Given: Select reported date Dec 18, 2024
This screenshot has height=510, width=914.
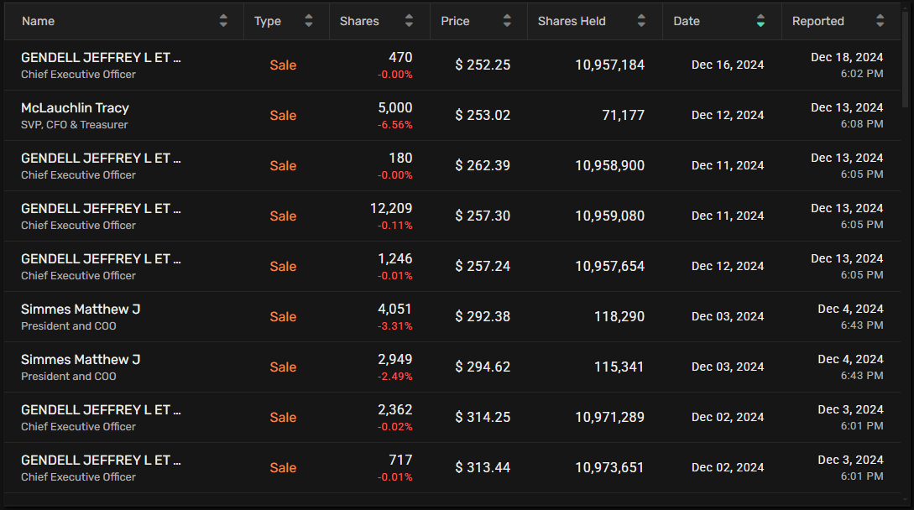Looking at the screenshot, I should (847, 57).
